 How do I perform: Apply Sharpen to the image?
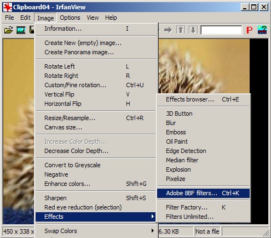click(96, 198)
